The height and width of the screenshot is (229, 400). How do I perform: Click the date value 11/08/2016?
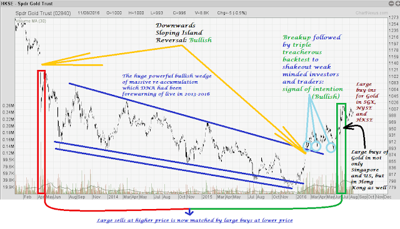(89, 12)
